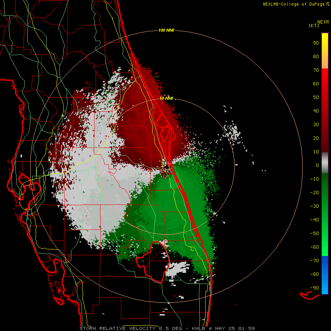Image resolution: width=331 pixels, height=331 pixels.
Task: Click the 80 value on velocity scale
Action: tap(316, 56)
